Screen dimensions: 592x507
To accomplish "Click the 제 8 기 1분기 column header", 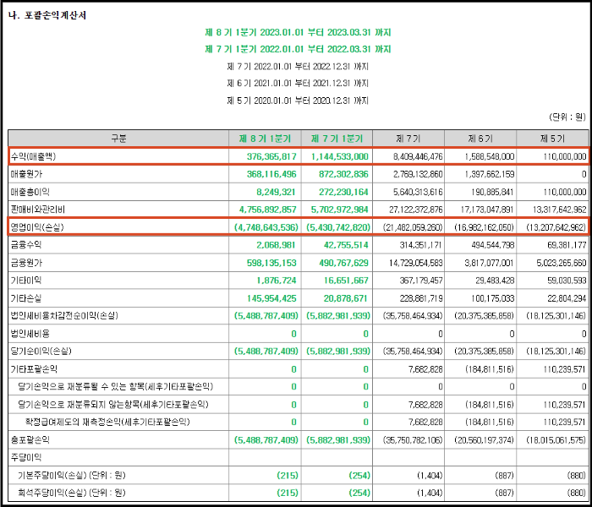I will pyautogui.click(x=265, y=139).
